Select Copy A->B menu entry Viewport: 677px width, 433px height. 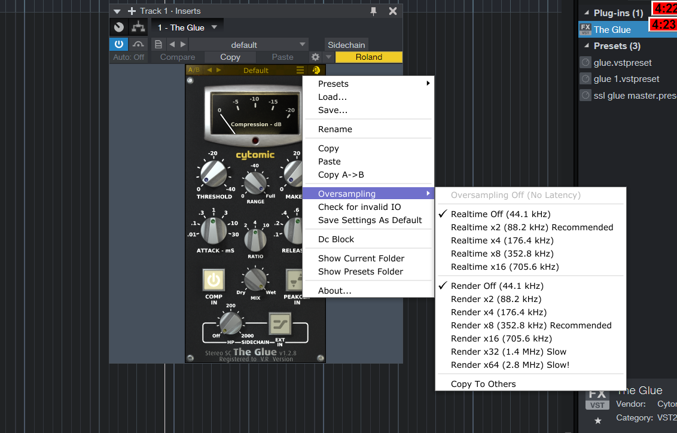[x=368, y=175]
